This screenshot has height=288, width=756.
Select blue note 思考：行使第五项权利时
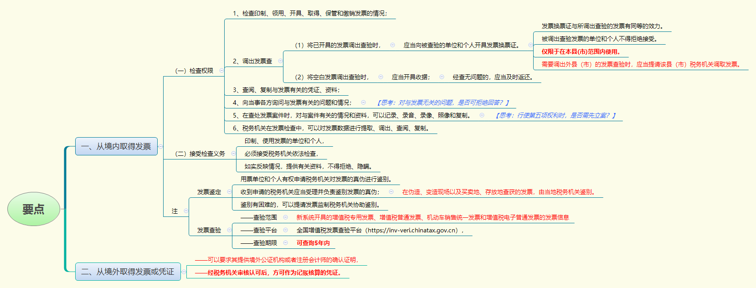click(x=555, y=115)
